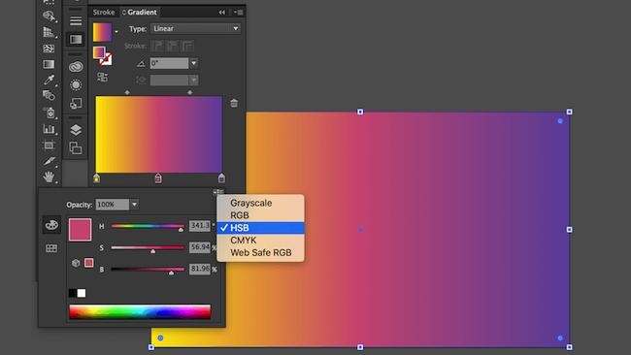Open the Layers panel dock icon
Viewport: 631px width, 355px height.
tap(76, 130)
